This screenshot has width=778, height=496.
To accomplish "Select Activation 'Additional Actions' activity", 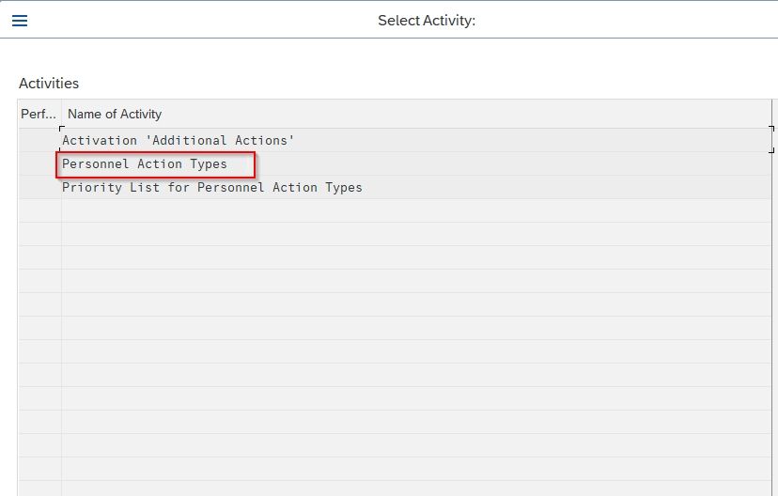I will (x=178, y=140).
